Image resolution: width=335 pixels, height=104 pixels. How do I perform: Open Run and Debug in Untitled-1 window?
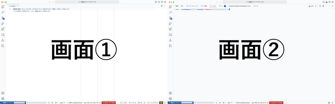tap(3, 23)
